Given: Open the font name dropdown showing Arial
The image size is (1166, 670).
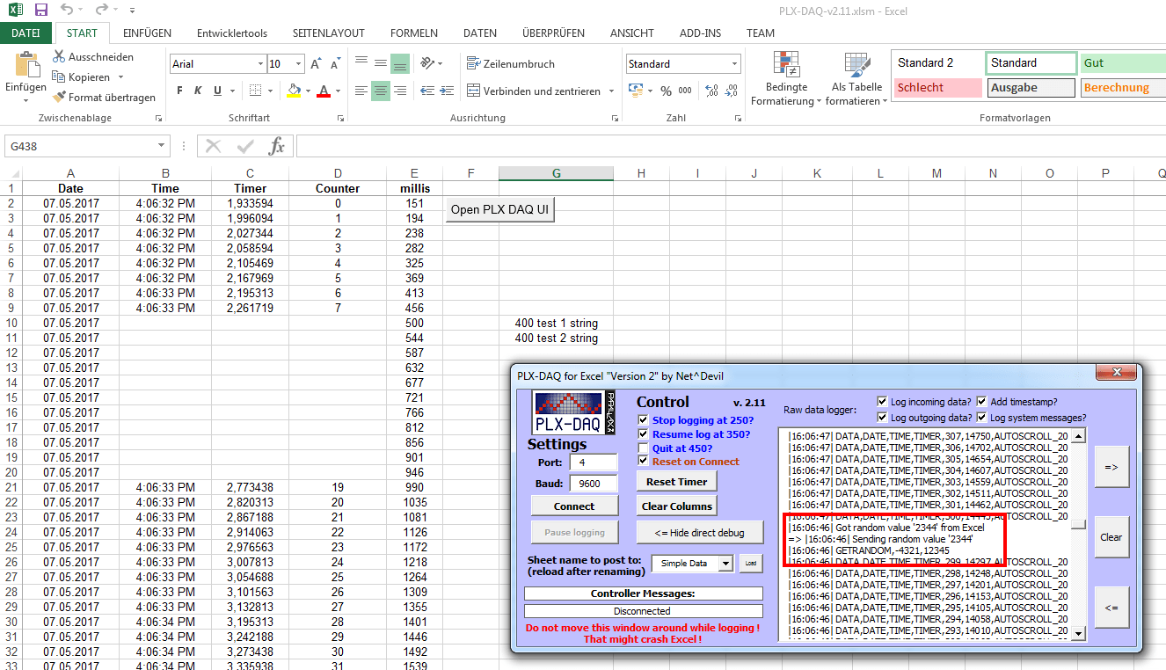Looking at the screenshot, I should [x=260, y=64].
